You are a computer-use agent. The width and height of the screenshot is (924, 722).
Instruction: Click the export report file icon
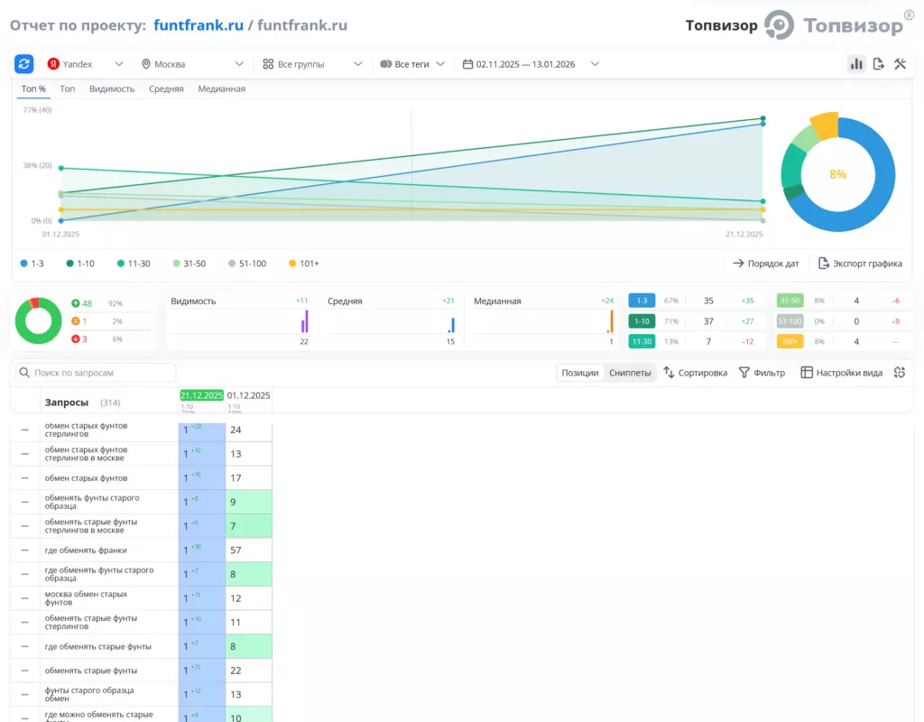click(878, 64)
